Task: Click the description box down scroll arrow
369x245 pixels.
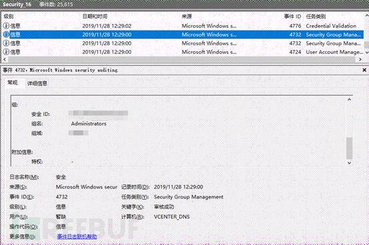Action: click(349, 162)
